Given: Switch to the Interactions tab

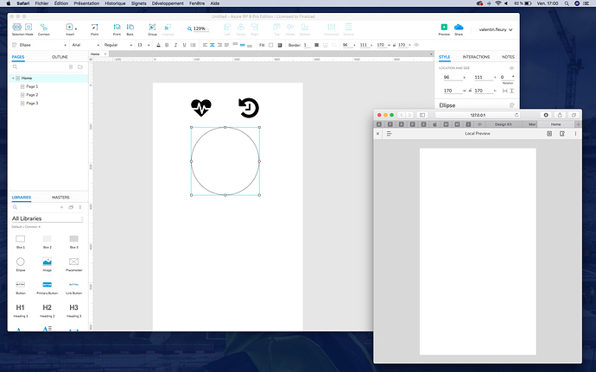Looking at the screenshot, I should [x=476, y=57].
